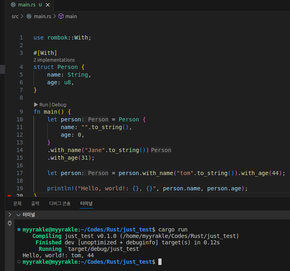Remove the red breakpoint at line 20

pos(10,196)
